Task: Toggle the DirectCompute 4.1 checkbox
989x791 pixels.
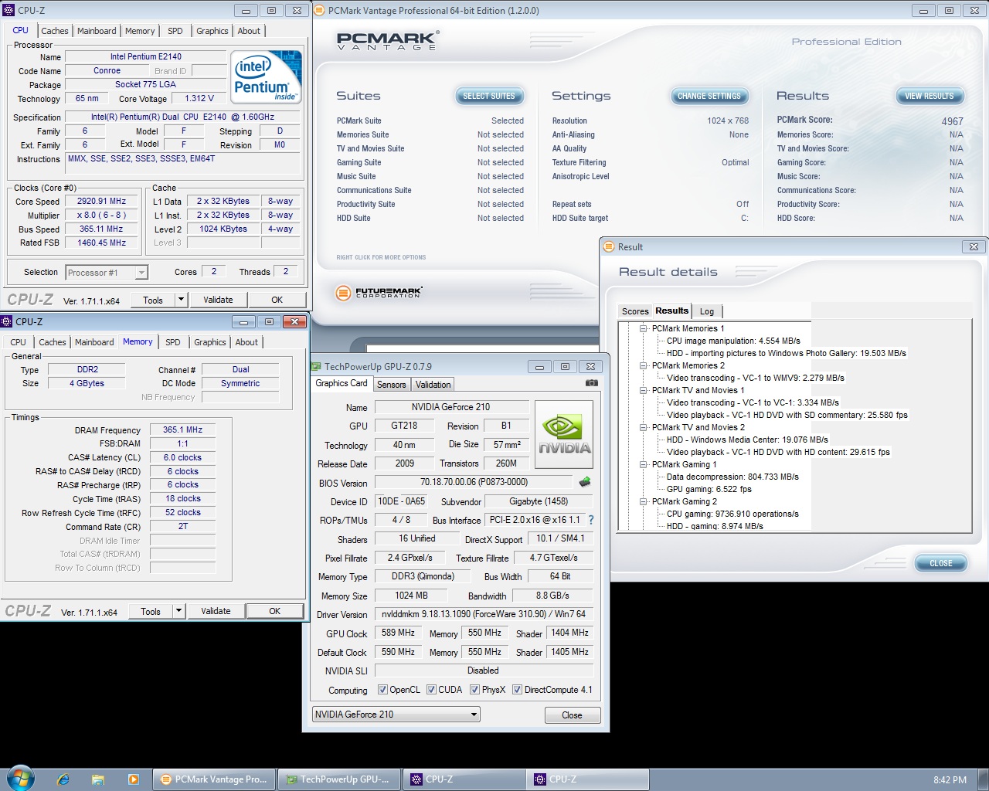Action: point(518,690)
